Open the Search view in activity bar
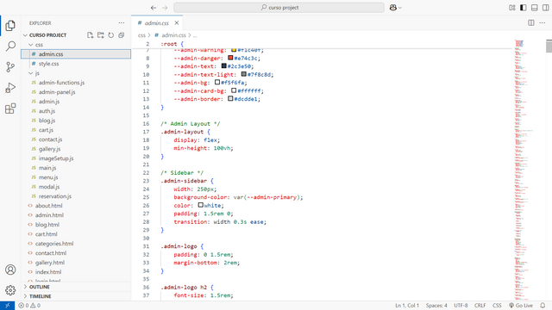 click(x=10, y=46)
